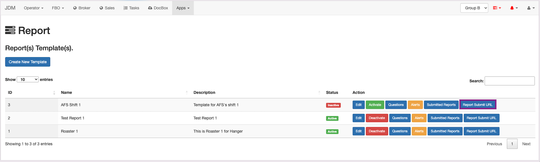Sort table by the ID column arrows

pyautogui.click(x=54, y=93)
